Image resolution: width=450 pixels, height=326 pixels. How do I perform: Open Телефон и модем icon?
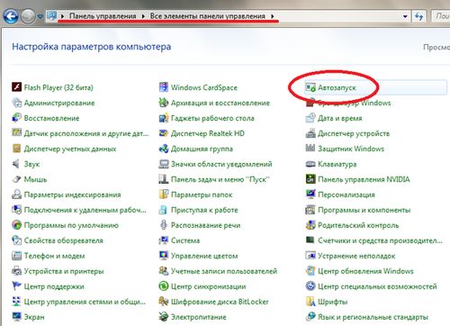(x=16, y=256)
